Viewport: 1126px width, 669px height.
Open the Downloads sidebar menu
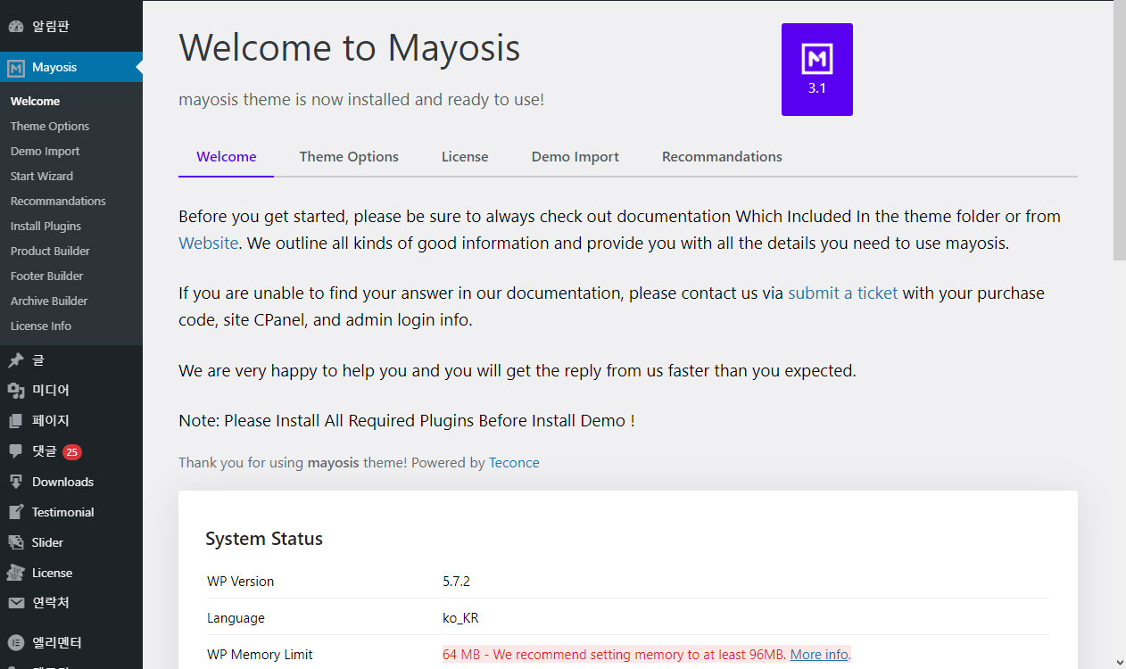pyautogui.click(x=71, y=482)
